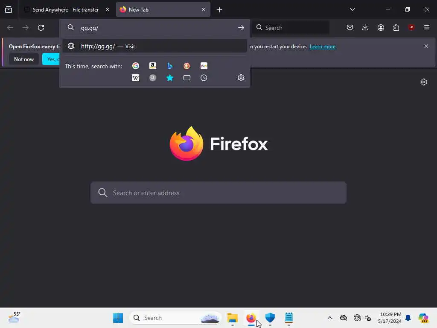Search this time with Wikipedia
The image size is (437, 328).
coord(136,78)
